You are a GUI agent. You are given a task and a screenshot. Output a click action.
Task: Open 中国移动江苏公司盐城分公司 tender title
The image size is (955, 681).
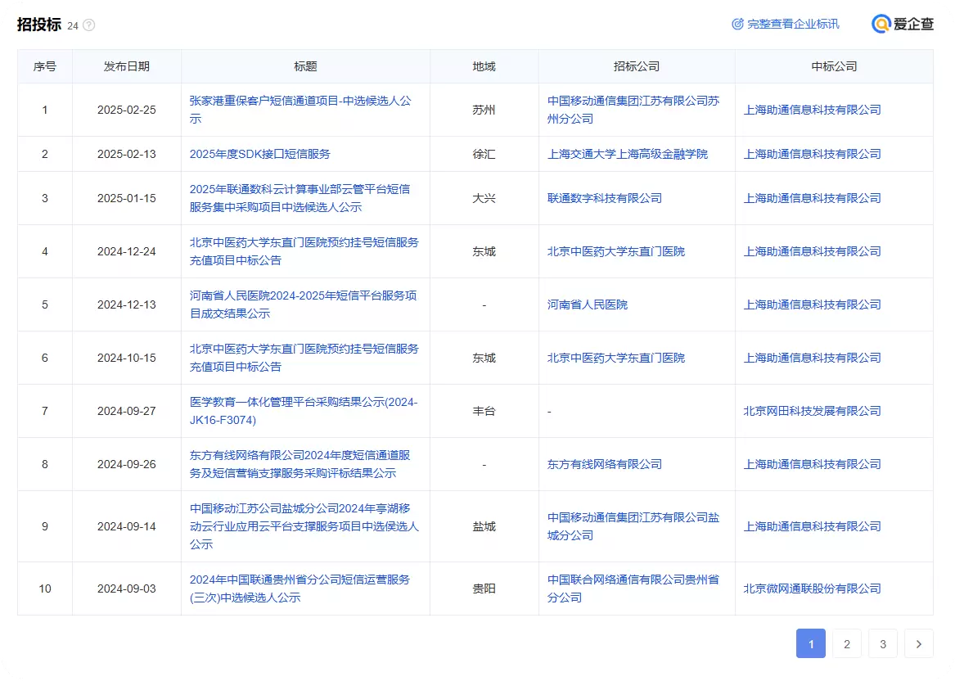pos(304,526)
